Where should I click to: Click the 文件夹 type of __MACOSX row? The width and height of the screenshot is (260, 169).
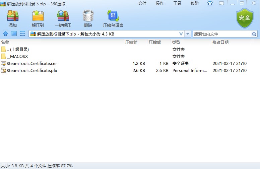point(179,57)
